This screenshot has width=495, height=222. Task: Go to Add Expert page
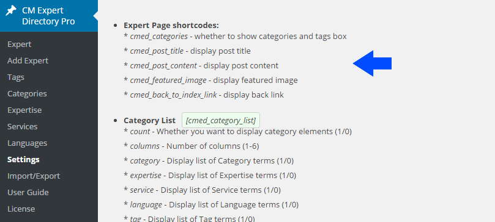(28, 61)
